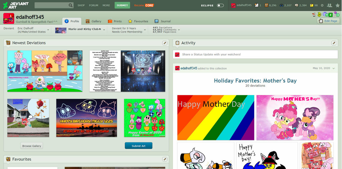The width and height of the screenshot is (342, 169).
Task: Click the pink cake badge with 18
Action: pyautogui.click(x=337, y=14)
